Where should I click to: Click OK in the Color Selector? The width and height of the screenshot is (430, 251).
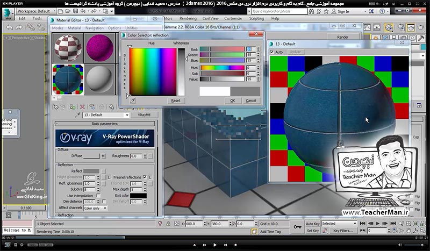point(233,101)
